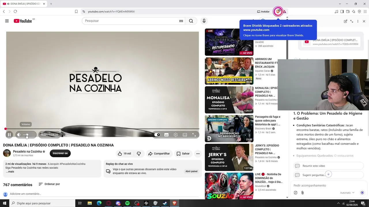The width and height of the screenshot is (369, 207).
Task: Click the Instalar app button in address bar
Action: pos(263,11)
